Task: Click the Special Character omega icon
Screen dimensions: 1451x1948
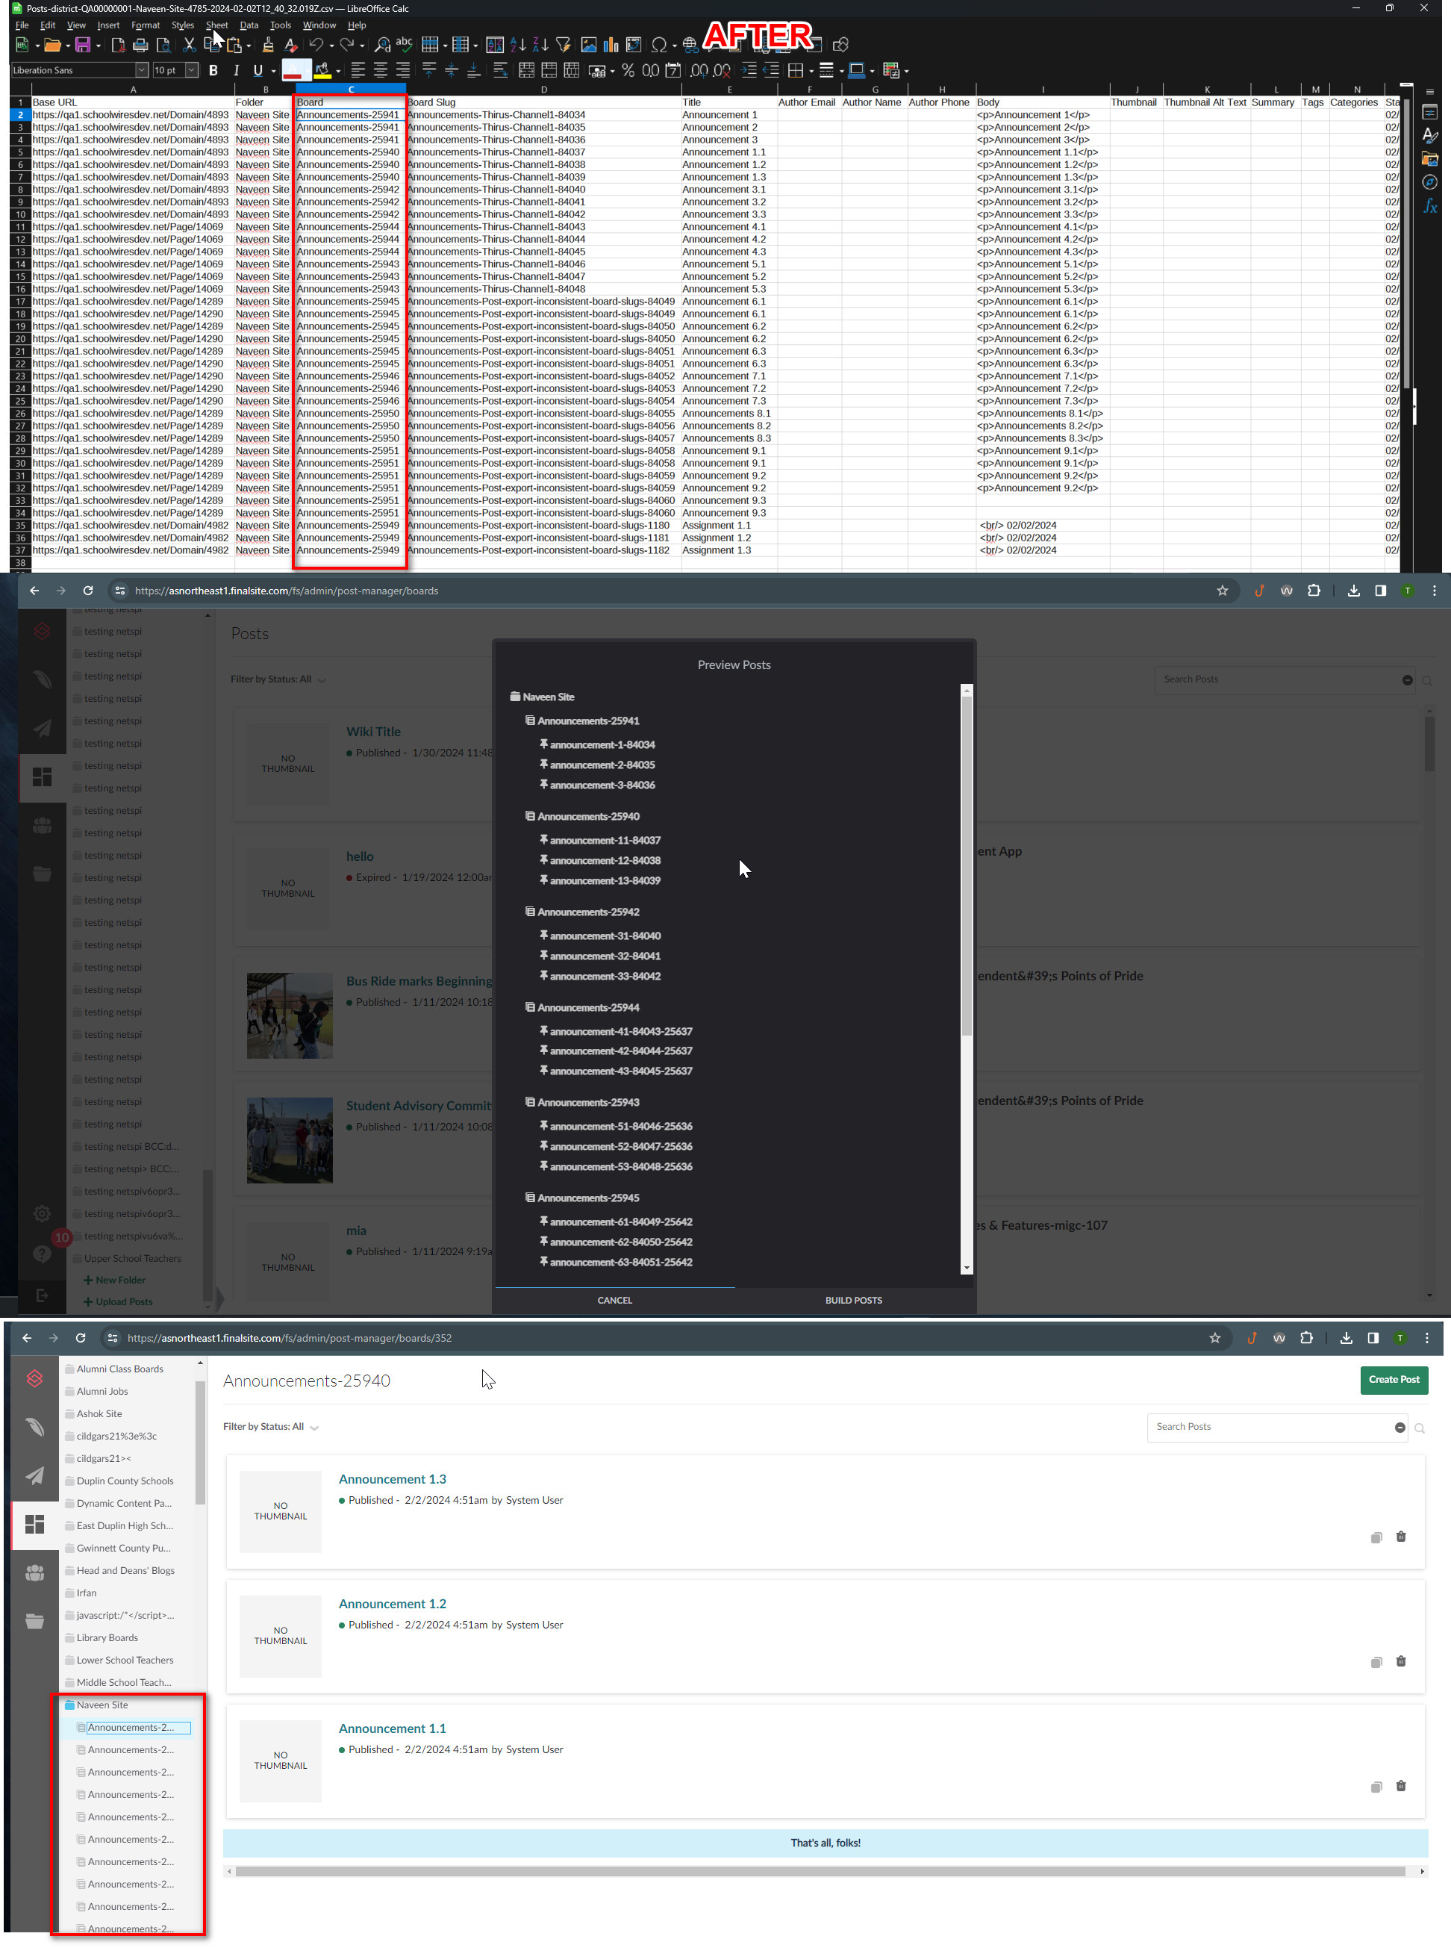Action: point(659,45)
